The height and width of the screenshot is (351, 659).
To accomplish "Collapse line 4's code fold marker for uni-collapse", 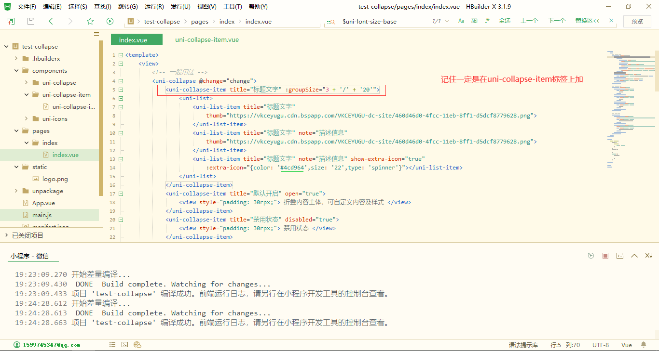I will (x=120, y=80).
